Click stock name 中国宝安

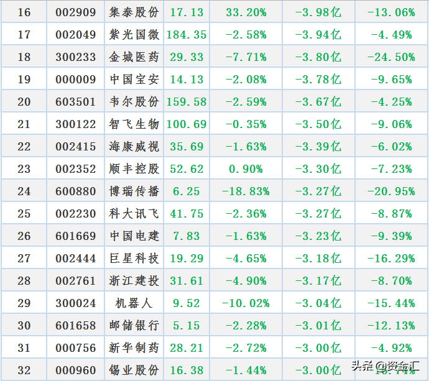click(134, 80)
